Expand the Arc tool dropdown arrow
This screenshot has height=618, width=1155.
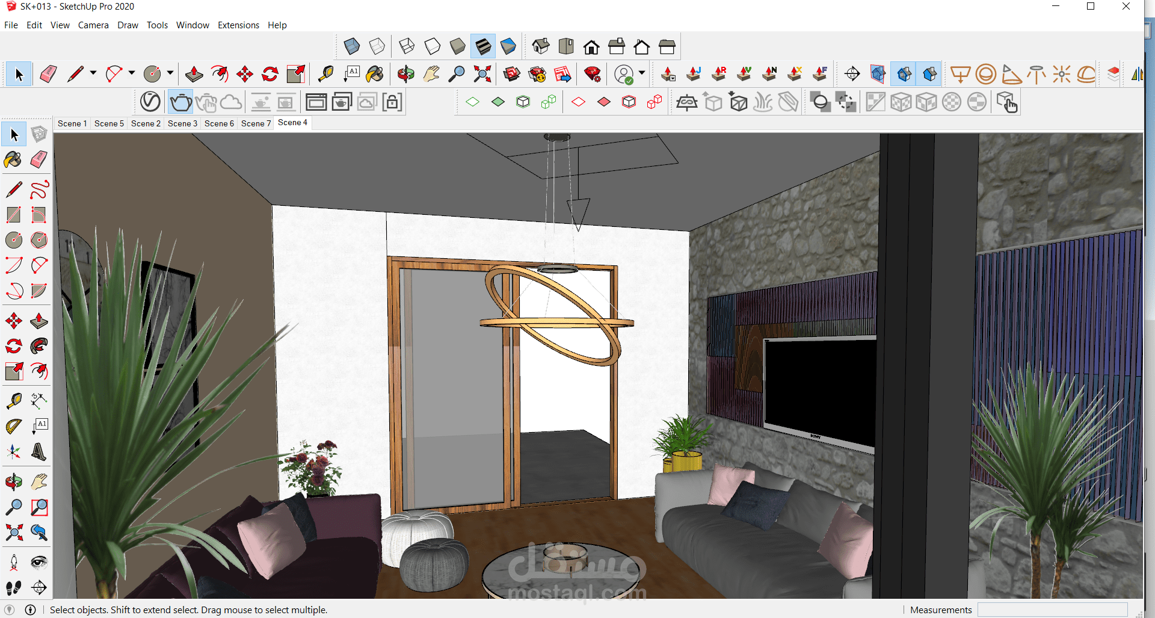[x=132, y=73]
